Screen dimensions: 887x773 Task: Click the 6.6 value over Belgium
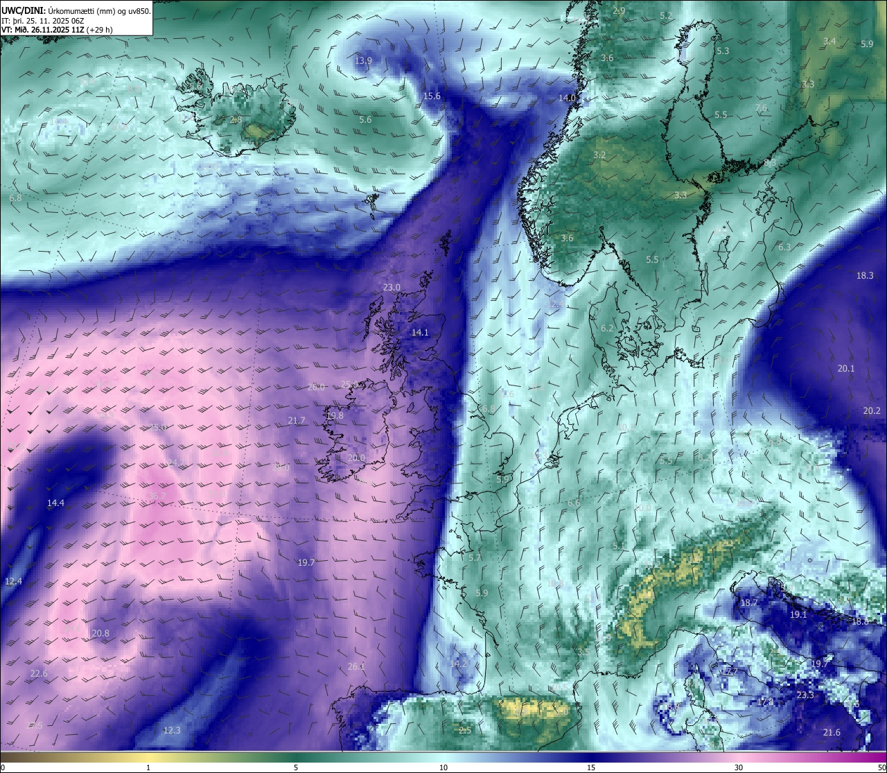(x=574, y=503)
